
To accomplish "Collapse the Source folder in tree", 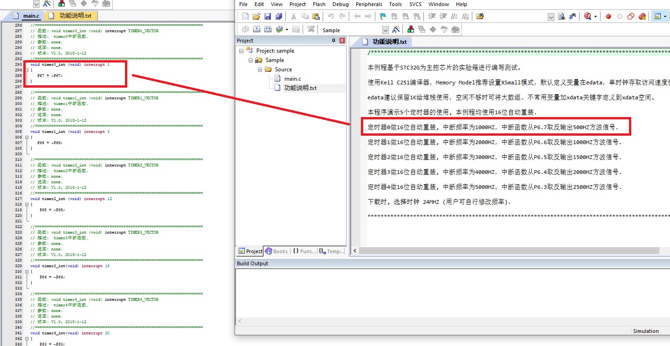I will click(x=259, y=69).
